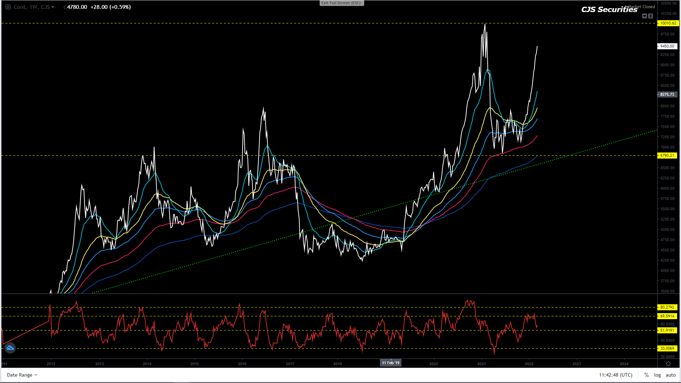Click the 9450.00 current price label

667,46
